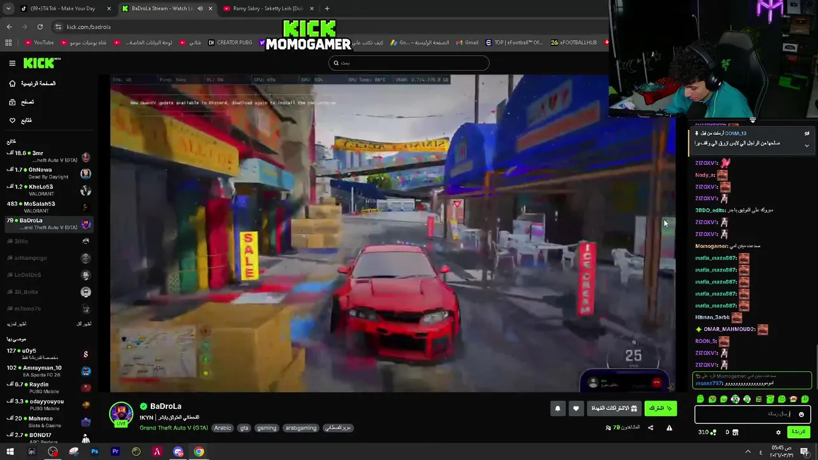
Task: Click the hide pinned message icon
Action: point(806,134)
